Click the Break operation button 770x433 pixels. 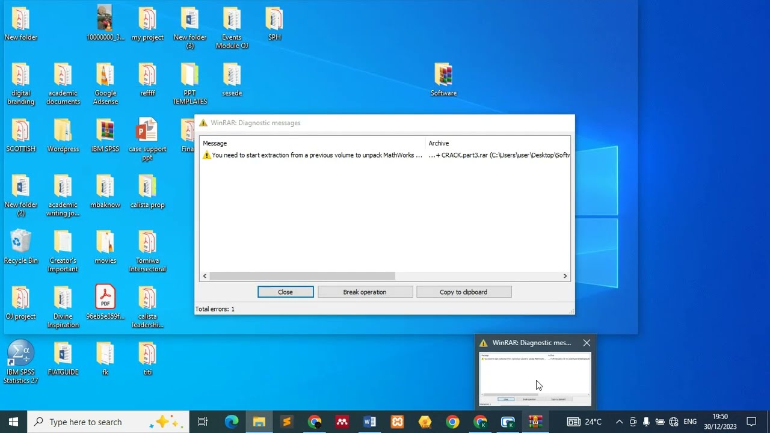coord(365,292)
